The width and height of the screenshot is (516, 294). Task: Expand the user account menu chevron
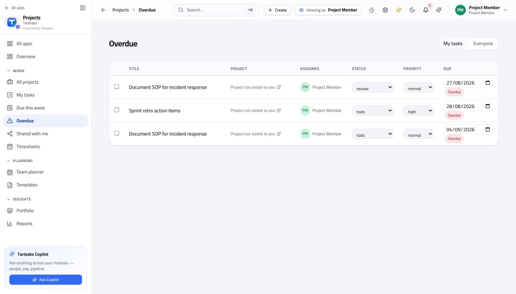pyautogui.click(x=505, y=10)
